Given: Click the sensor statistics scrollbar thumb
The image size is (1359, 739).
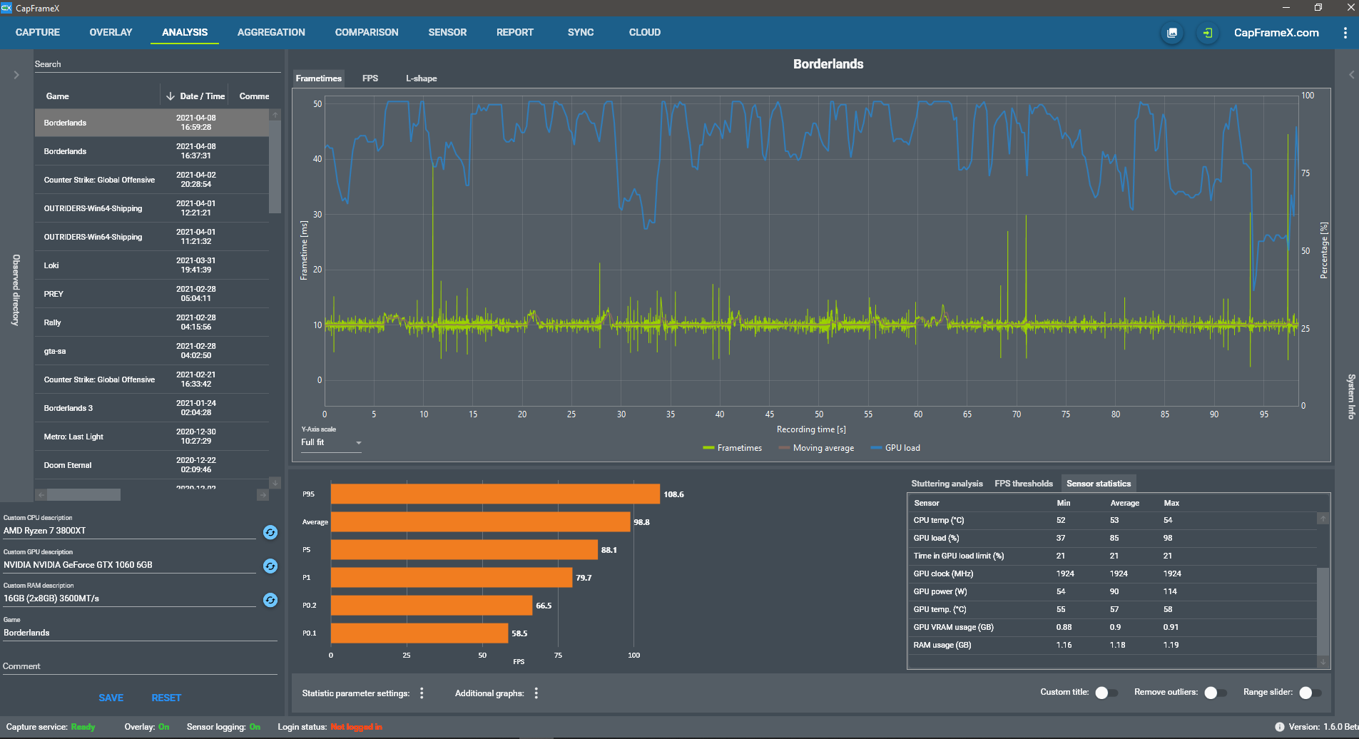Looking at the screenshot, I should point(1323,611).
